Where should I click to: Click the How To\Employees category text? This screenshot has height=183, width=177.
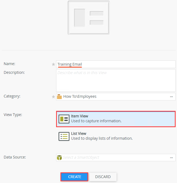pyautogui.click(x=80, y=96)
